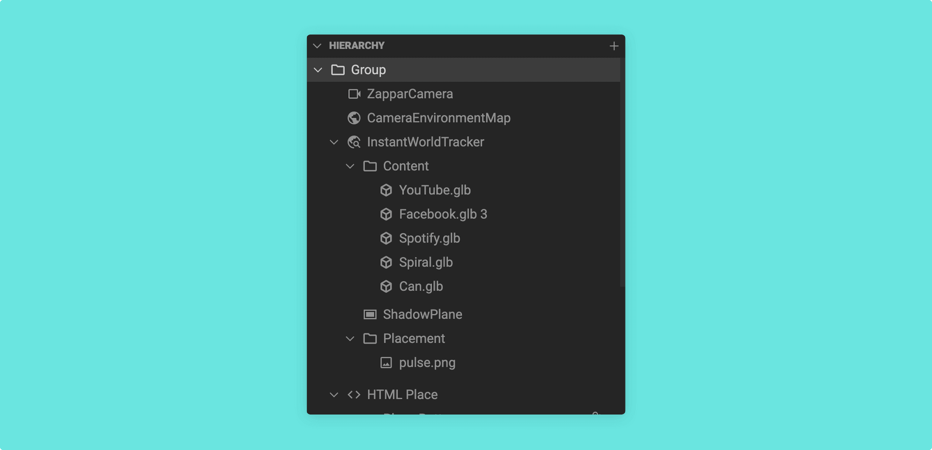This screenshot has height=450, width=932.
Task: Collapse the Content folder chevron
Action: click(x=350, y=166)
